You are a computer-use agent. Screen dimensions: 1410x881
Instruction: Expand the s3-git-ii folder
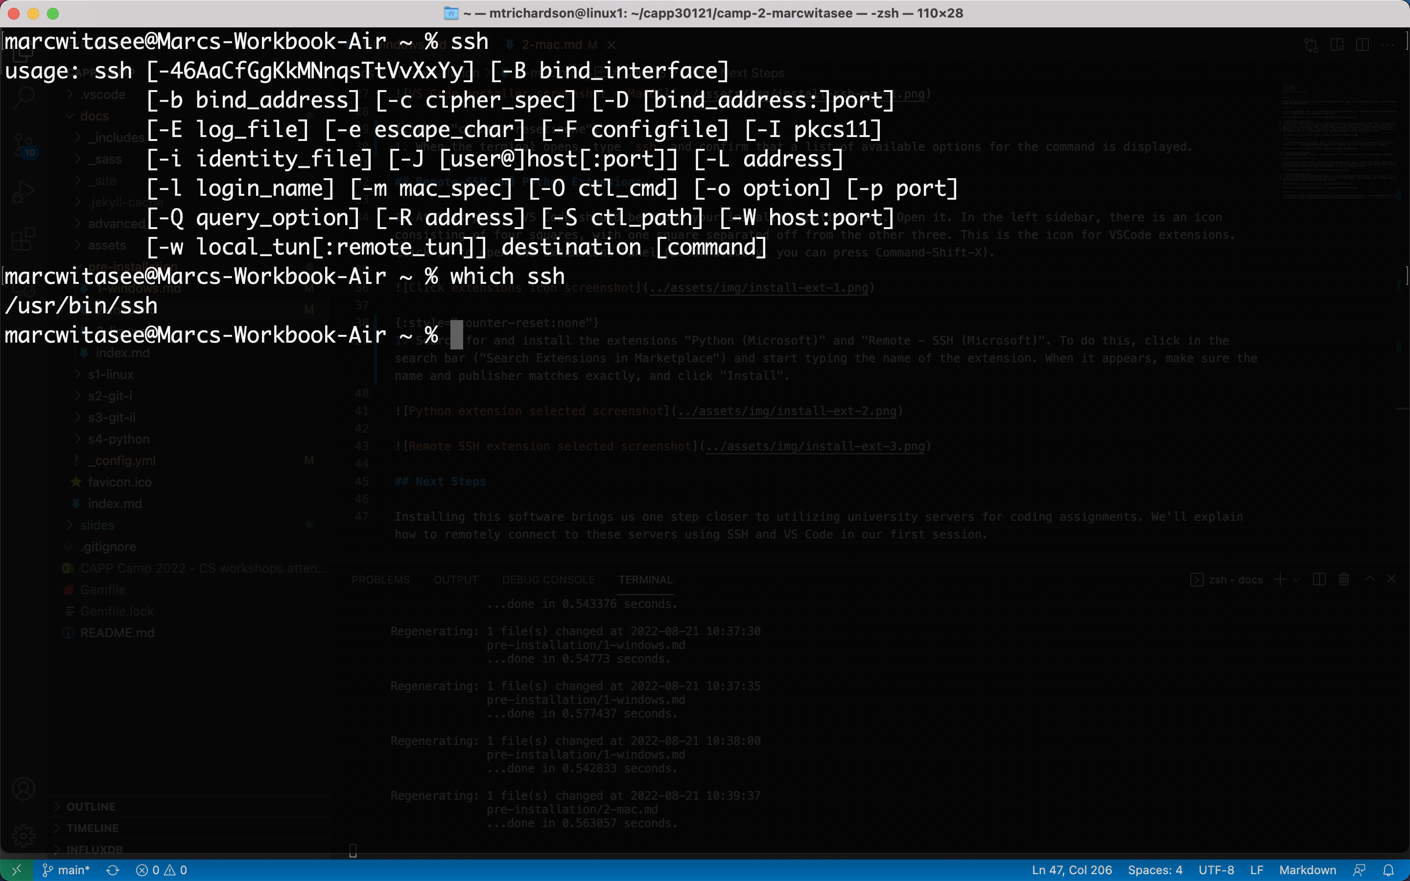(111, 417)
